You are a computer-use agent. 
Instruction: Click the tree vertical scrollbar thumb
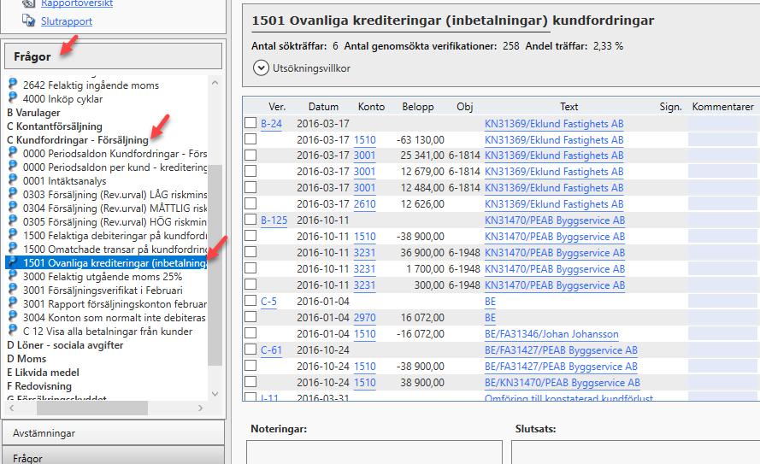click(215, 265)
